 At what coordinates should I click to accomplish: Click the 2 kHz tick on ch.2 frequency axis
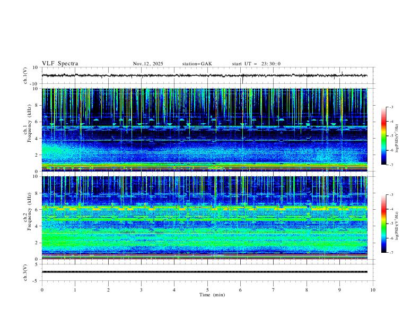point(37,243)
